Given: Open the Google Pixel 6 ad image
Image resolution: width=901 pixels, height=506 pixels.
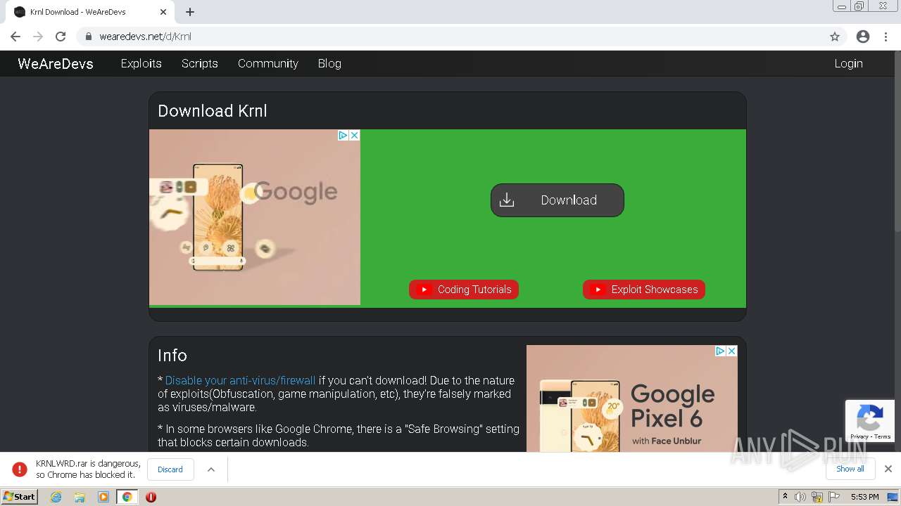Looking at the screenshot, I should click(632, 398).
